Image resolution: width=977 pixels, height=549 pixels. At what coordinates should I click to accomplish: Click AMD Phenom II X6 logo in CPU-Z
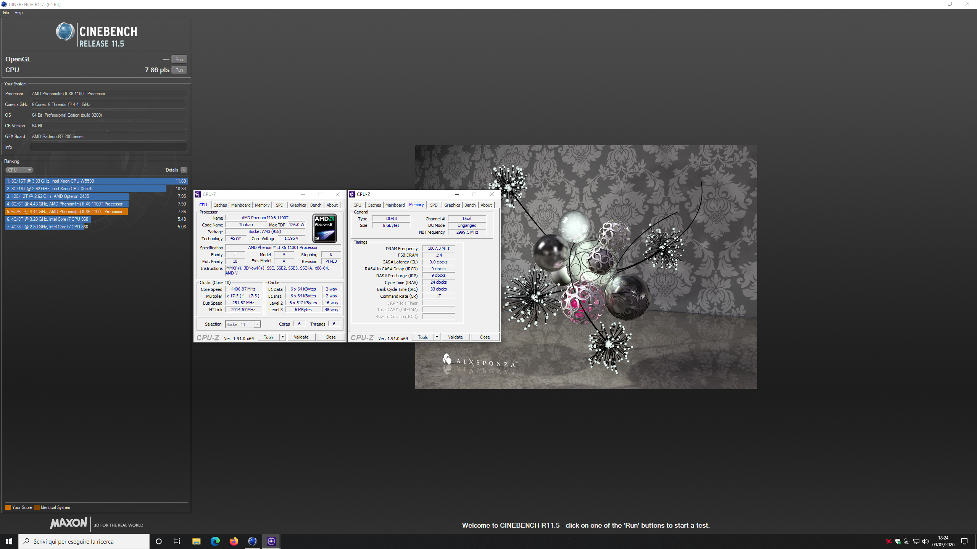click(x=324, y=228)
